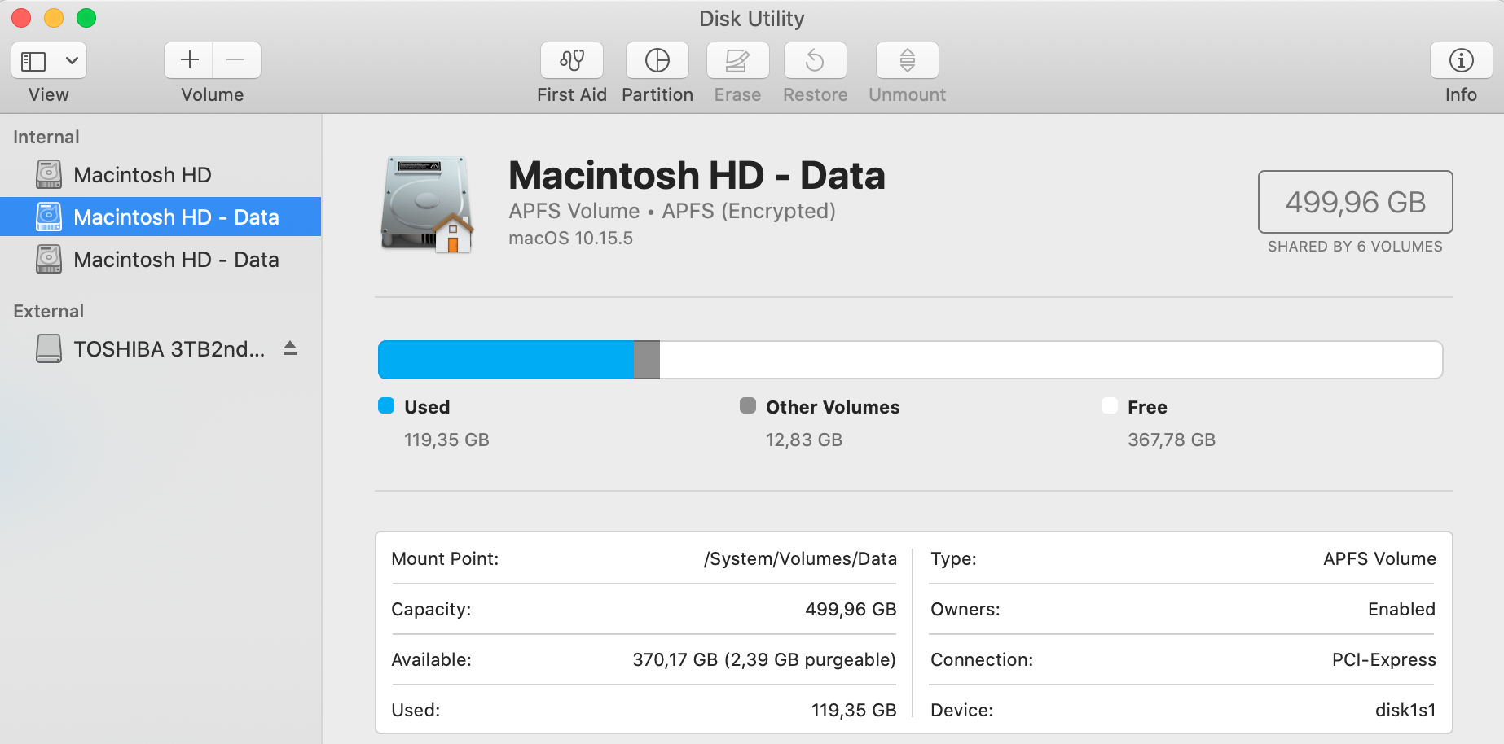Click the Internal sidebar section header

point(46,137)
